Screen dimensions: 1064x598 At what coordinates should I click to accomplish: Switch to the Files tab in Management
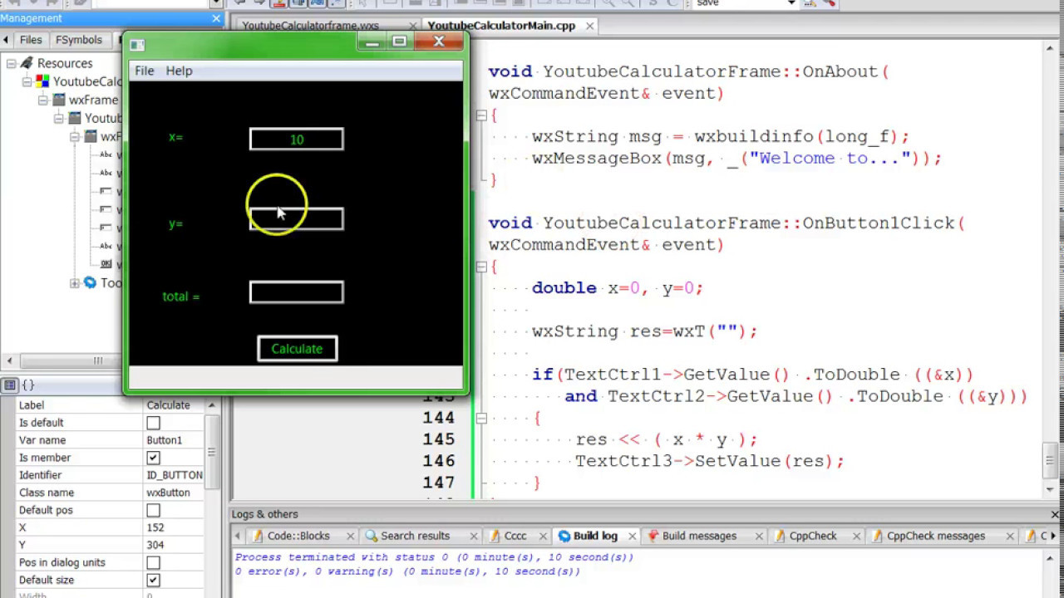pyautogui.click(x=31, y=40)
